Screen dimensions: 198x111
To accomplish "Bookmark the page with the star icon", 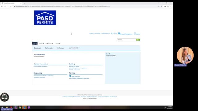I will click(x=161, y=7).
